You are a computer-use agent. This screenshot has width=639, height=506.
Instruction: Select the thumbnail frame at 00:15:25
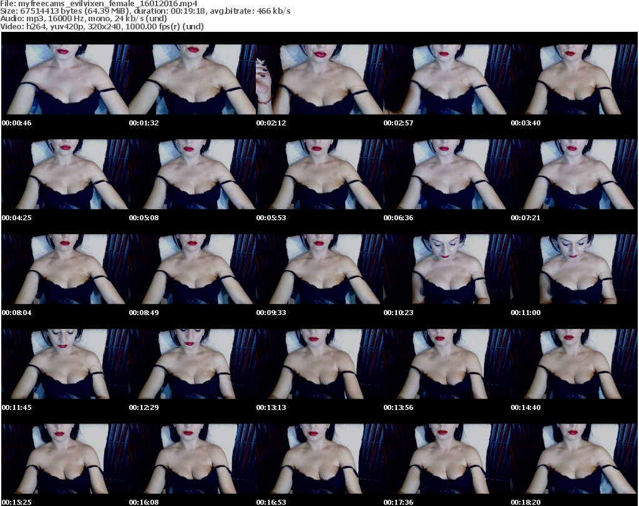[65, 459]
